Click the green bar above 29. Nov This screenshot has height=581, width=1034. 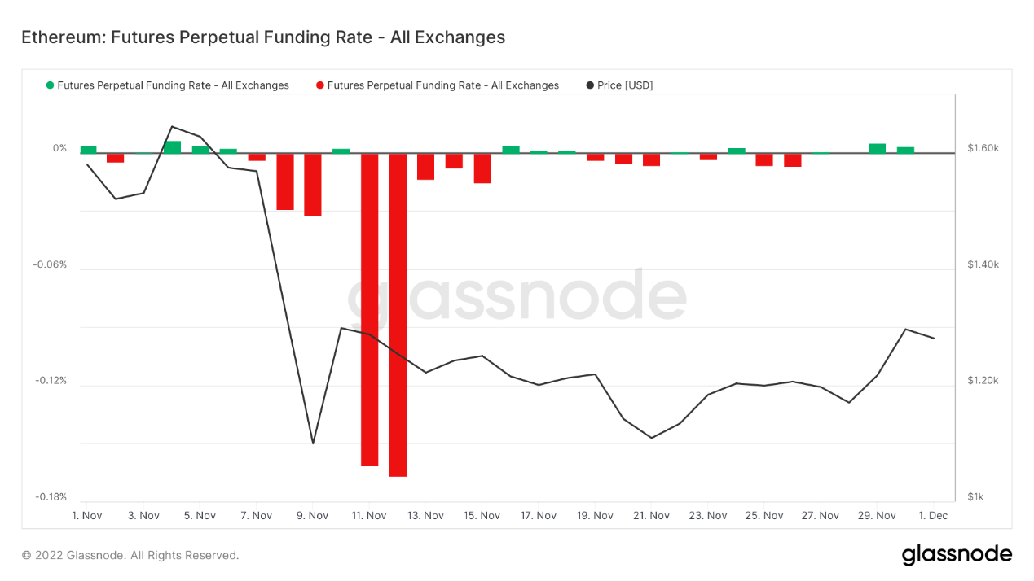tap(877, 148)
